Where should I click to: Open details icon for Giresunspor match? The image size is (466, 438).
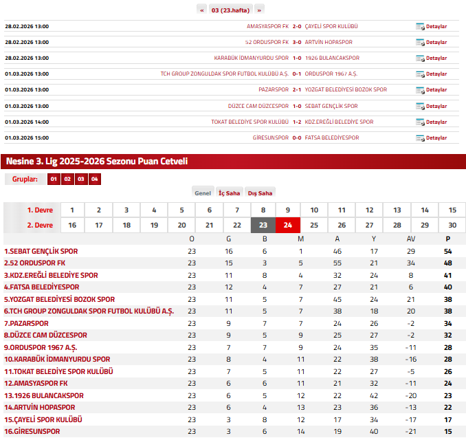tap(420, 138)
